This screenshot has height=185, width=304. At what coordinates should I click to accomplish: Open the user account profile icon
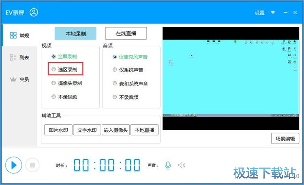[34, 13]
